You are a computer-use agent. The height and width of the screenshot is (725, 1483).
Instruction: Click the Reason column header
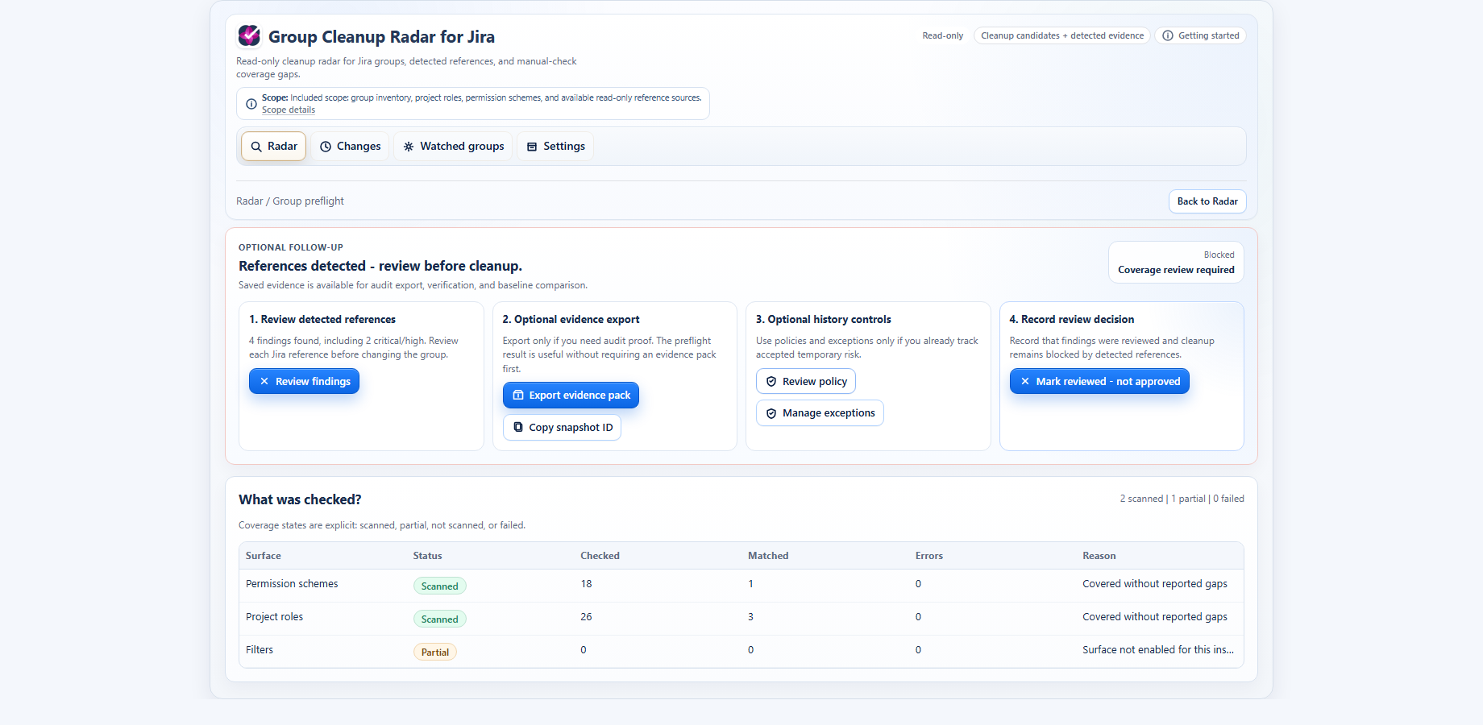(x=1099, y=556)
